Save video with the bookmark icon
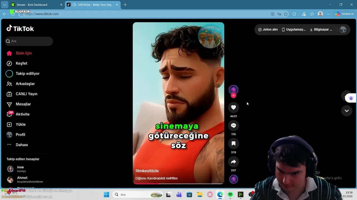 pos(233,144)
